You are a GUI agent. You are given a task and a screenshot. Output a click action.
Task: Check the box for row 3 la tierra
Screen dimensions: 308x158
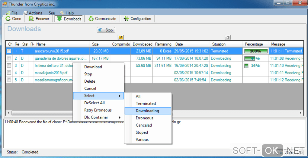9,66
